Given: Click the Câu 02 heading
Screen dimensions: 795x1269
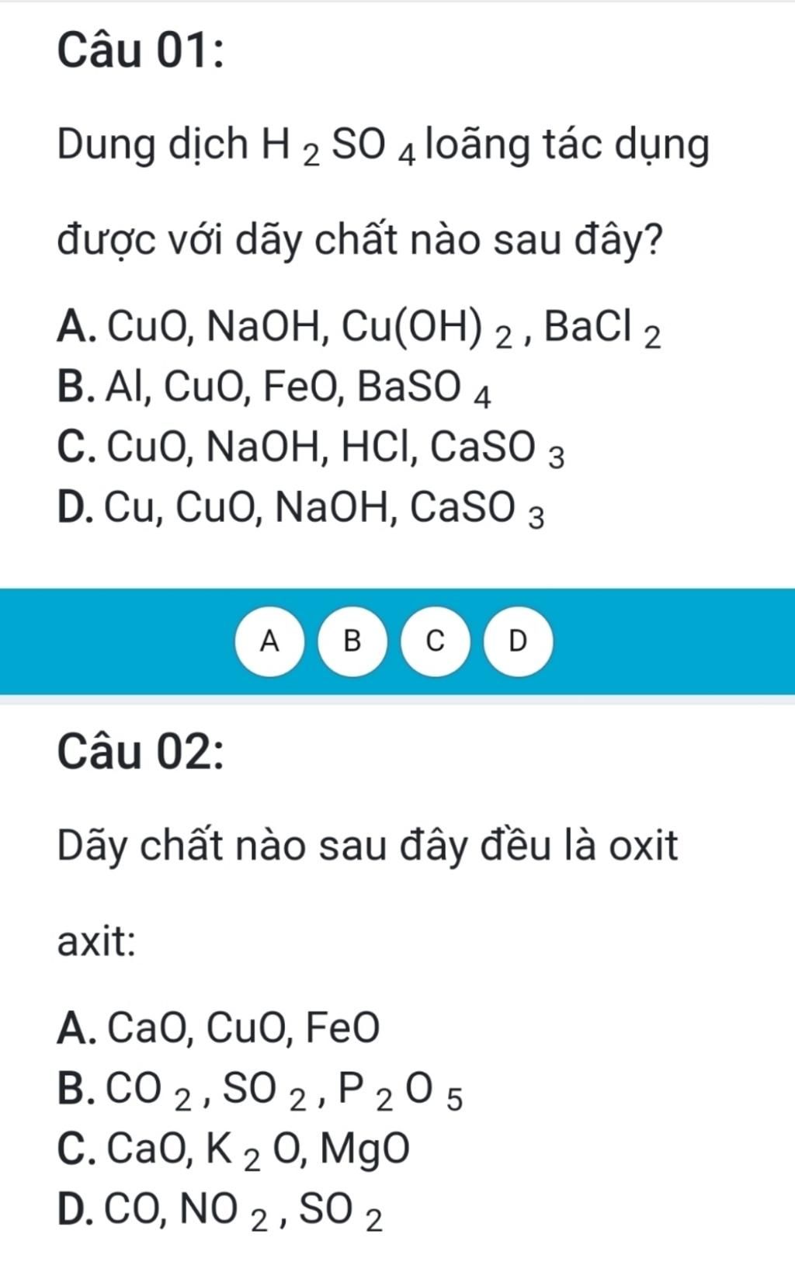Looking at the screenshot, I should [x=141, y=753].
